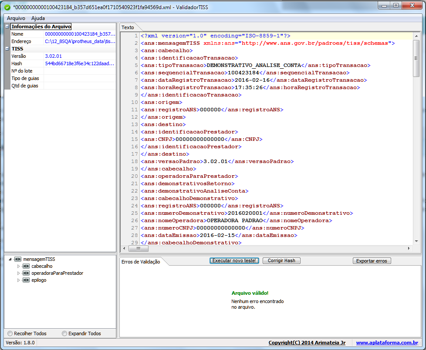Screen dimensions: 426x350
Task: Expand the epilogo tree node
Action: 18,280
